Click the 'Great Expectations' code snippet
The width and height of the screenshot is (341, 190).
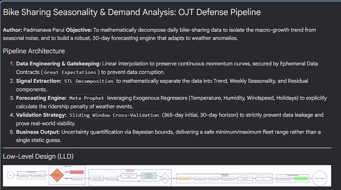(70, 72)
